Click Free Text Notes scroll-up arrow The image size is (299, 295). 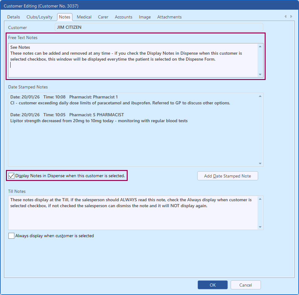point(260,47)
